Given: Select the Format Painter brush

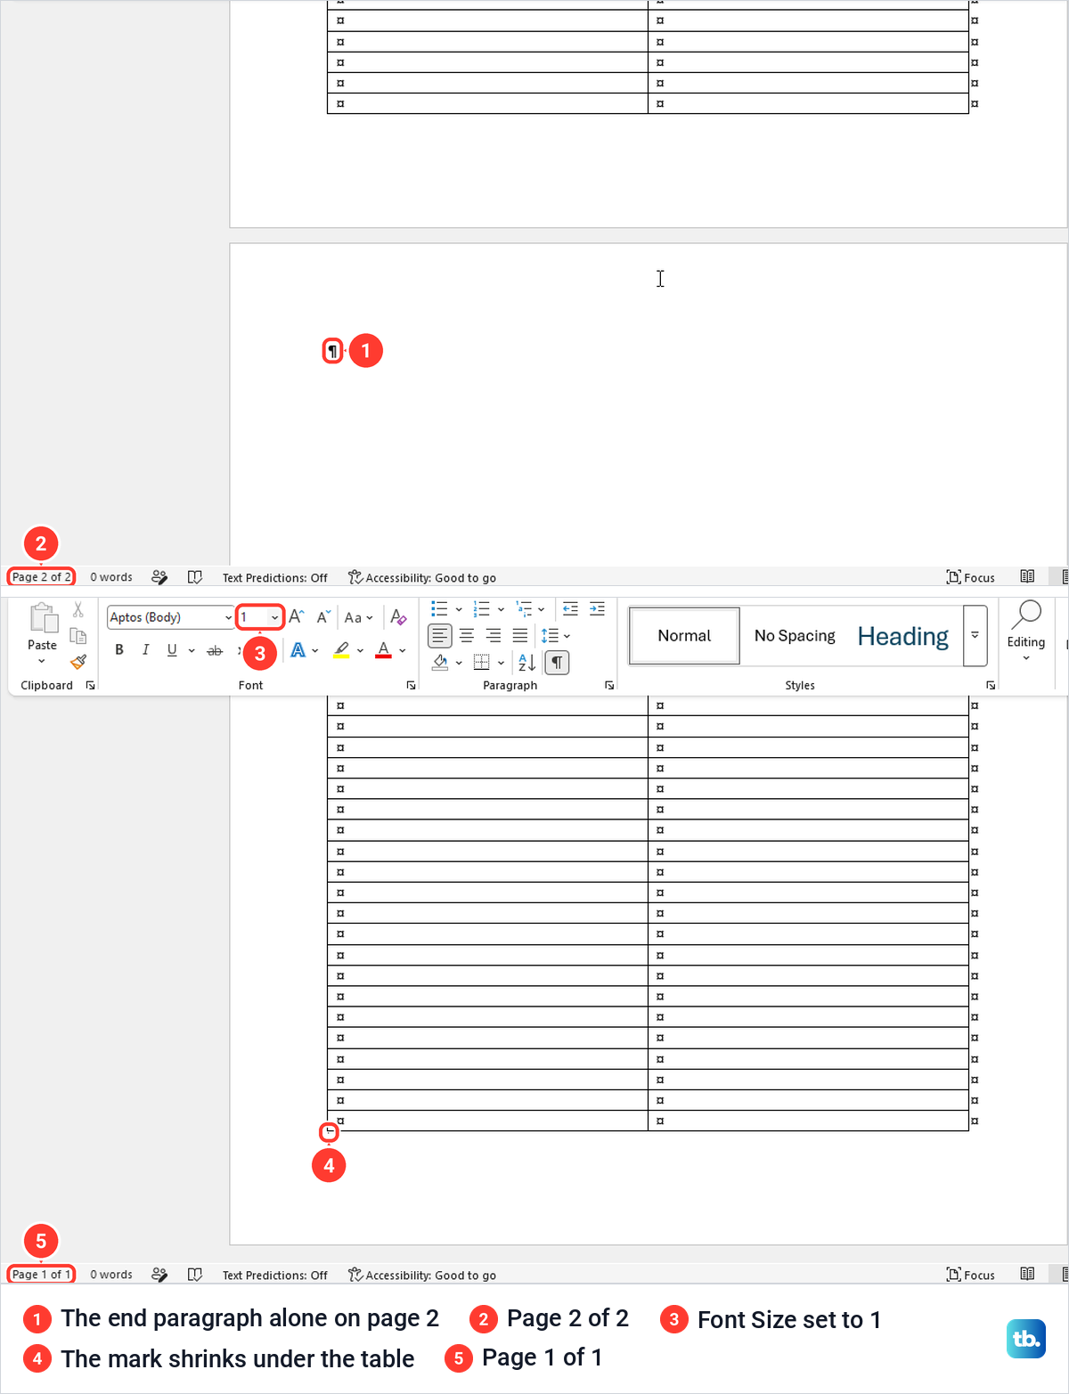Looking at the screenshot, I should (x=78, y=661).
